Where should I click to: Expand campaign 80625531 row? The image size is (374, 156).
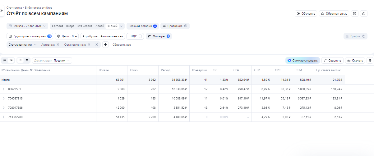4,89
